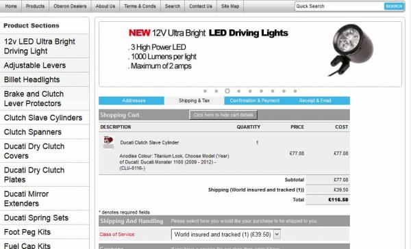Viewport: 411px width, 249px height.
Task: Click the Ducati Clutch Slave Cylinder product thumbnail
Action: pos(108,142)
